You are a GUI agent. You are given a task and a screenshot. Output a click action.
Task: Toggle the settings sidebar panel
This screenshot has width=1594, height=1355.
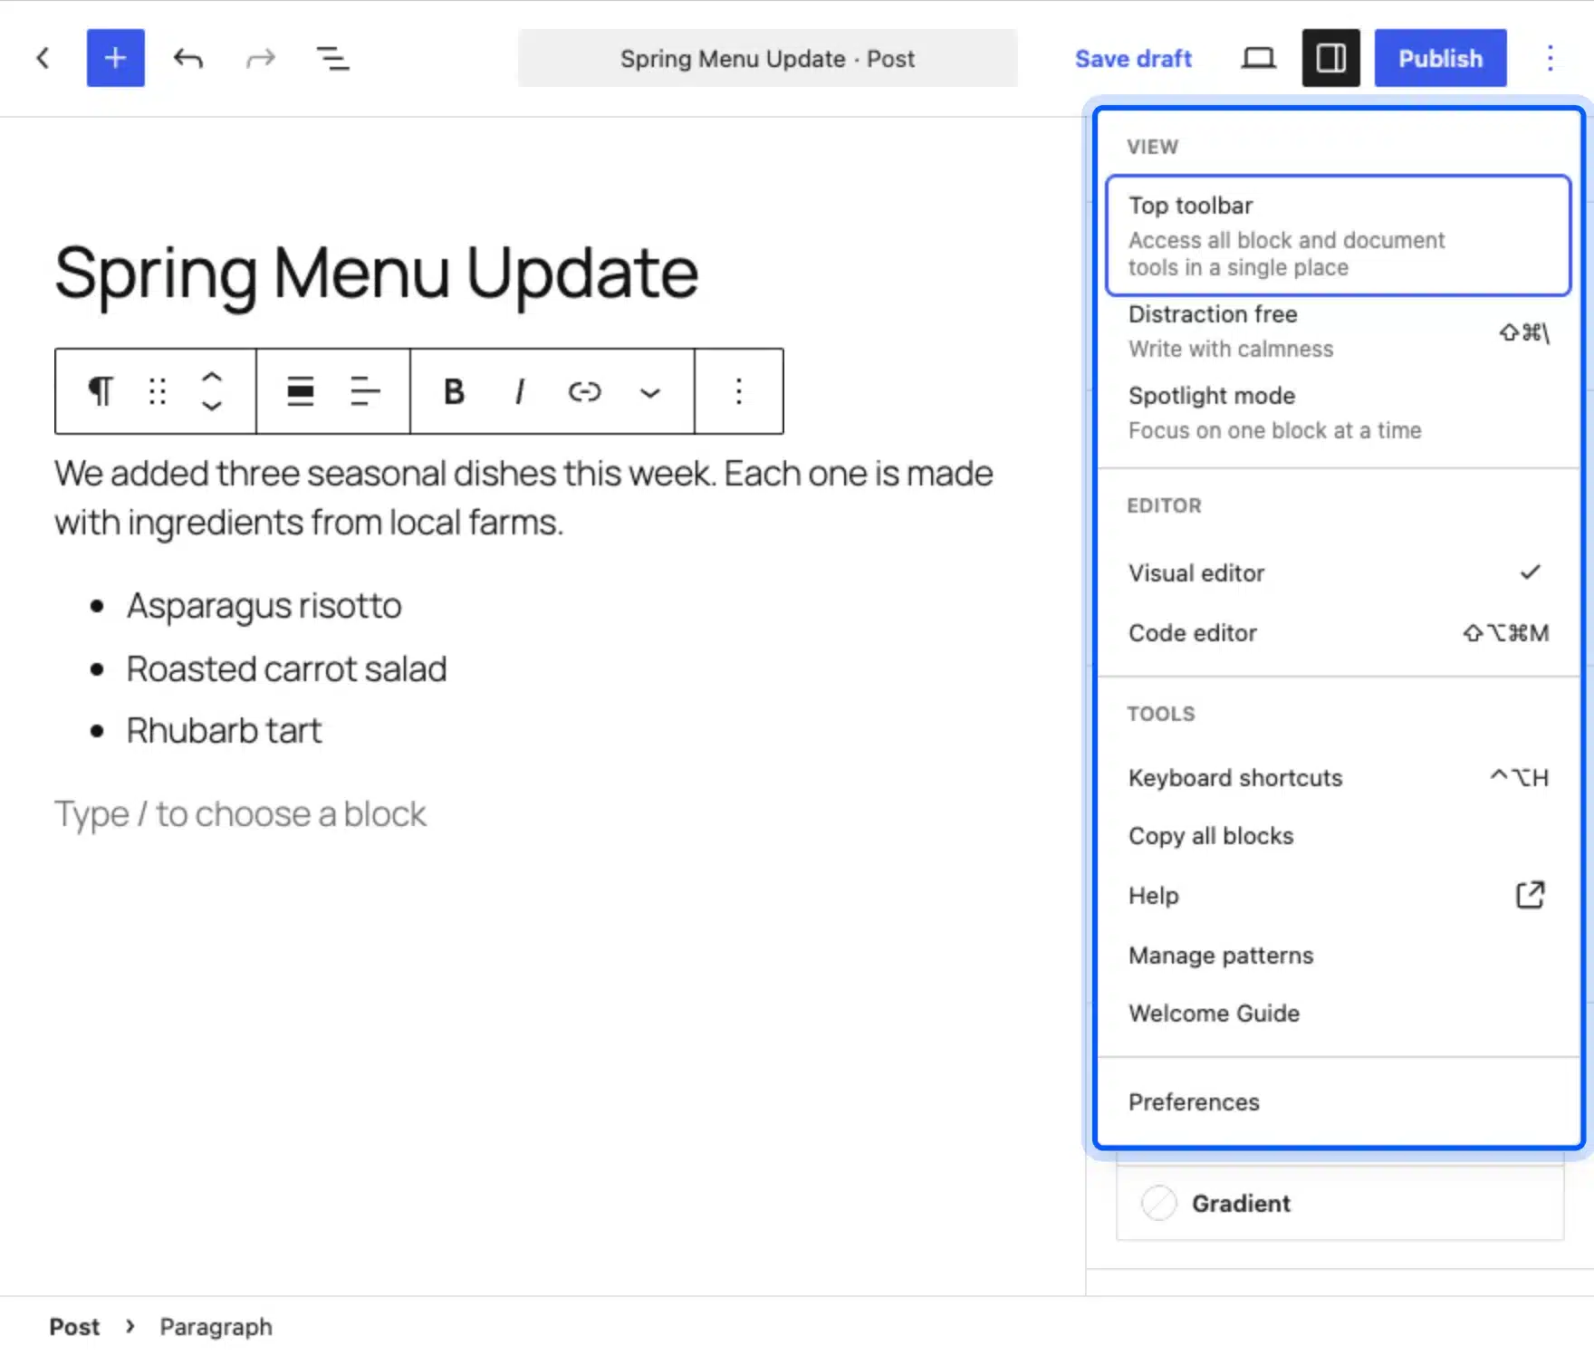[x=1330, y=58]
